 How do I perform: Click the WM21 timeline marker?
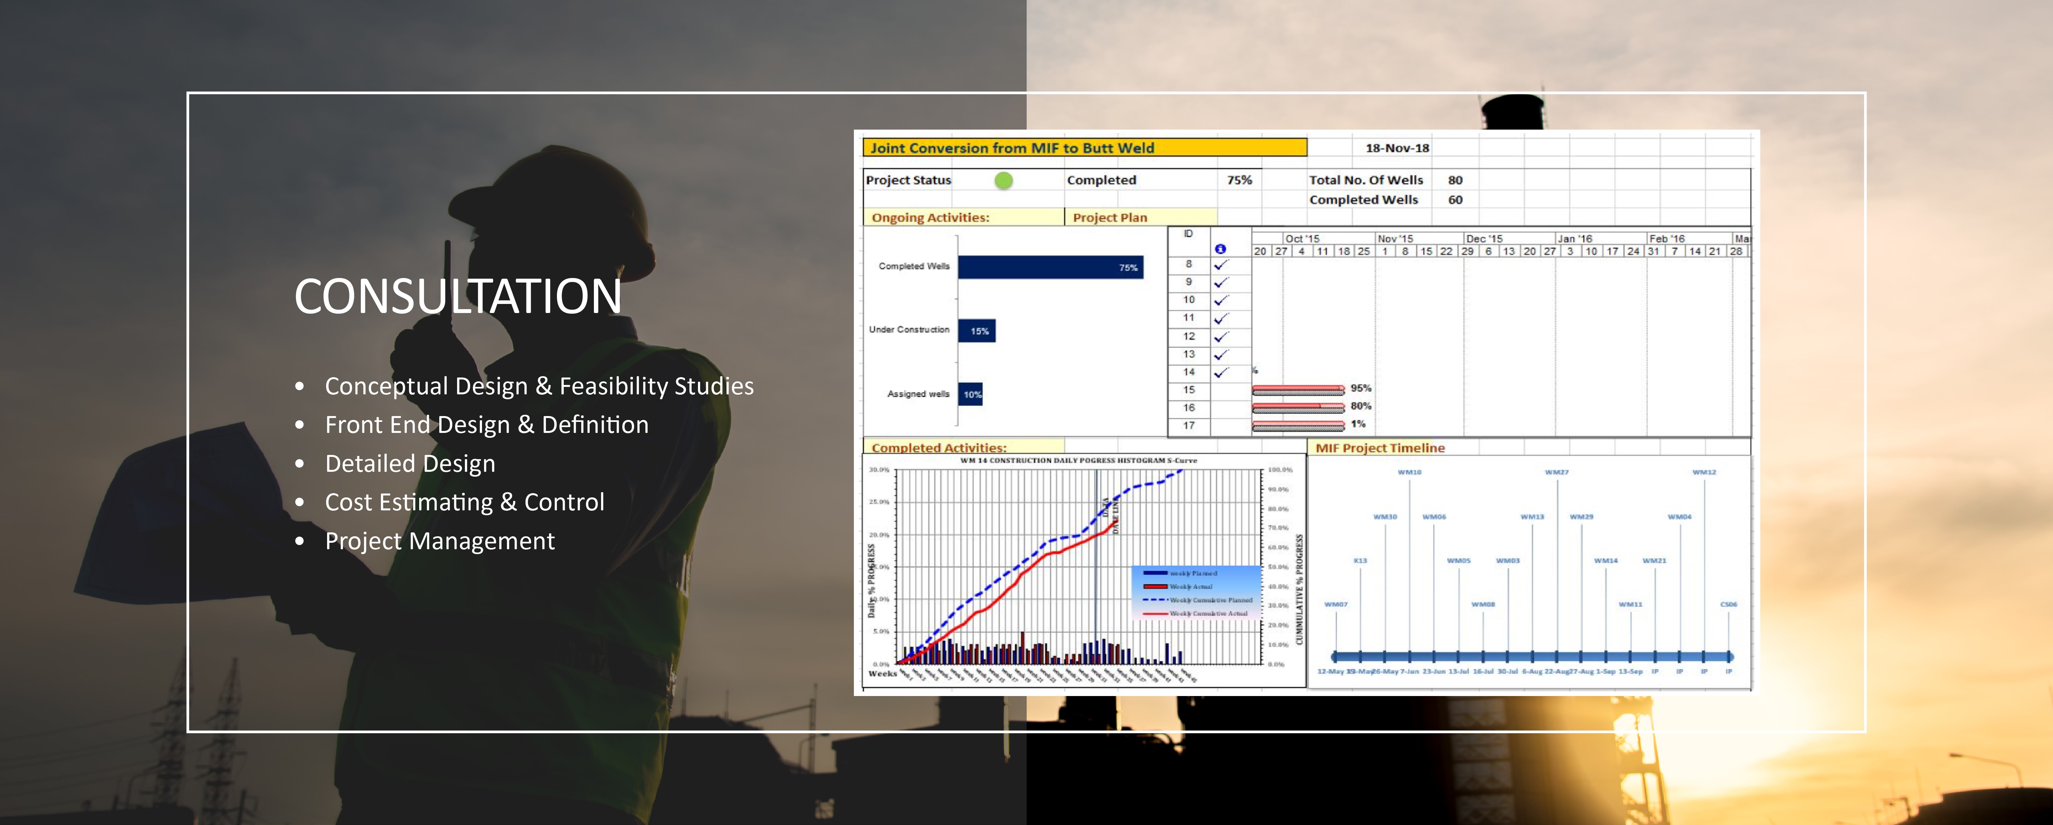pos(1655,561)
